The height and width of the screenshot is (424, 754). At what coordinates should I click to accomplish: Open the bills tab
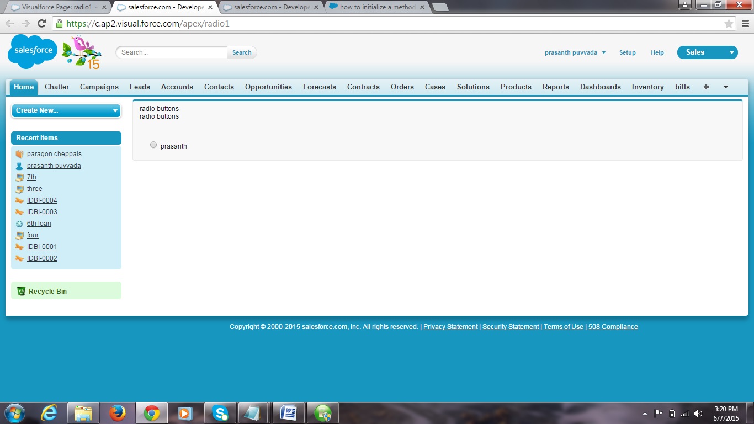tap(683, 87)
